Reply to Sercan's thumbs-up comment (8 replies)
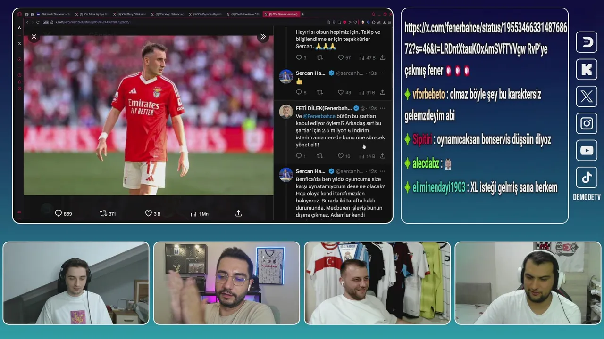Screen dimensions: 604x339 [301, 92]
